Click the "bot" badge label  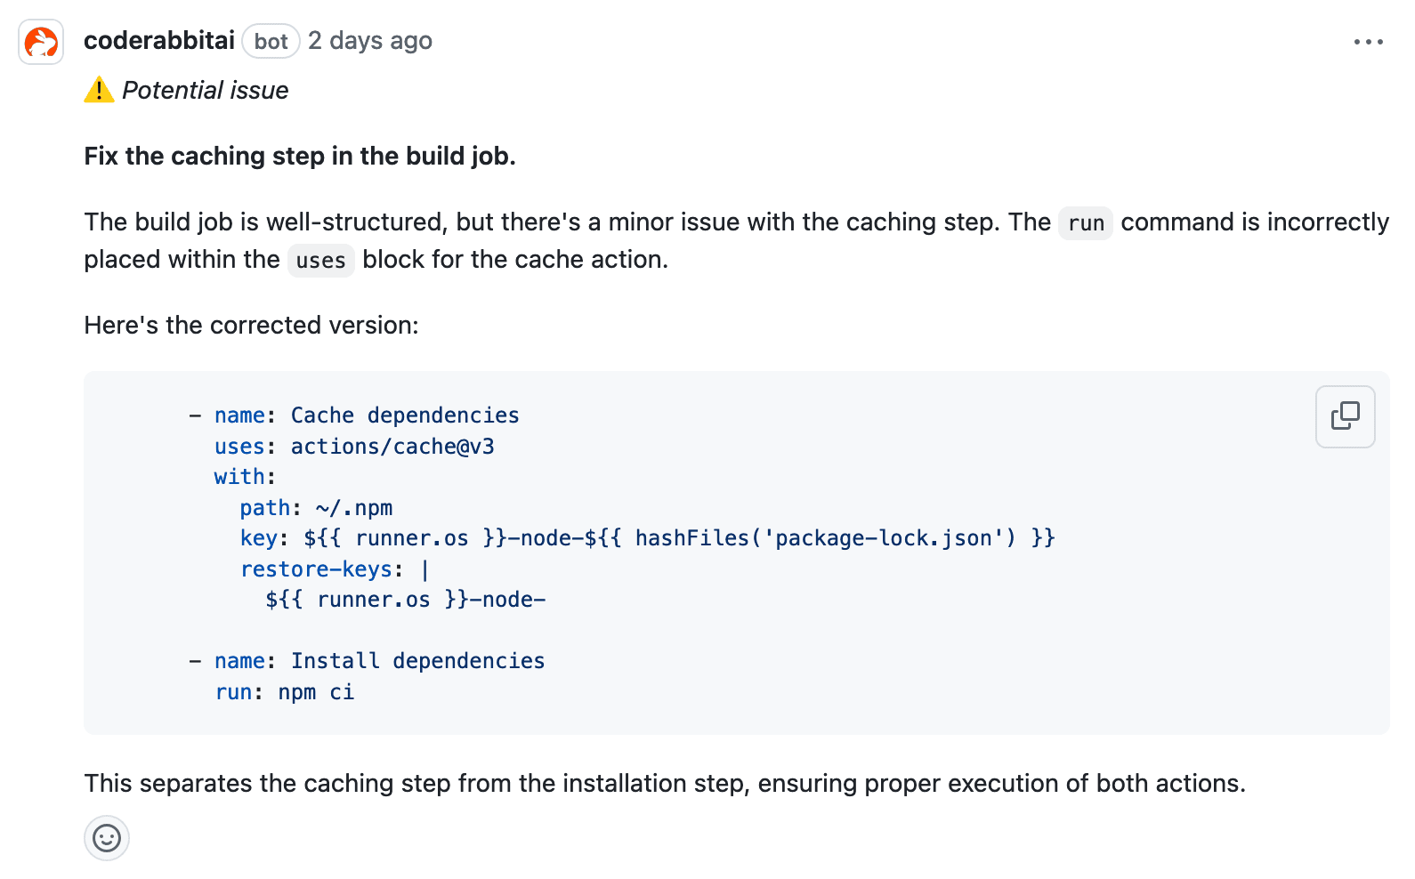271,41
